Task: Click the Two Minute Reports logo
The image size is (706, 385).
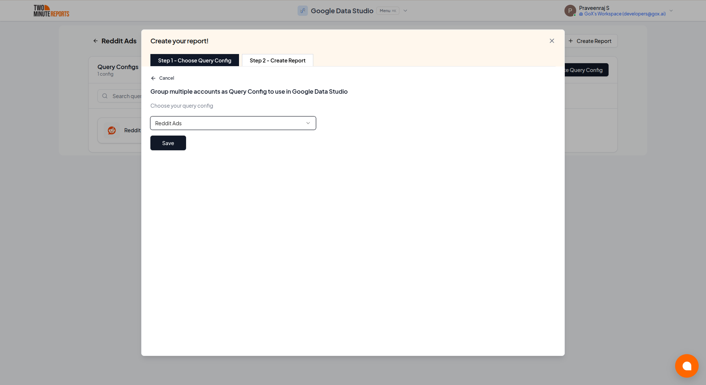Action: pyautogui.click(x=51, y=11)
